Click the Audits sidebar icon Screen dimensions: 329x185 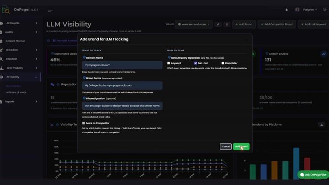click(1, 32)
